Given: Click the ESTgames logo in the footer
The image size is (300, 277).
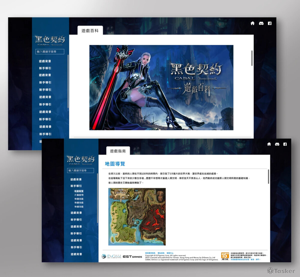Looking at the screenshot, I should (x=132, y=257).
